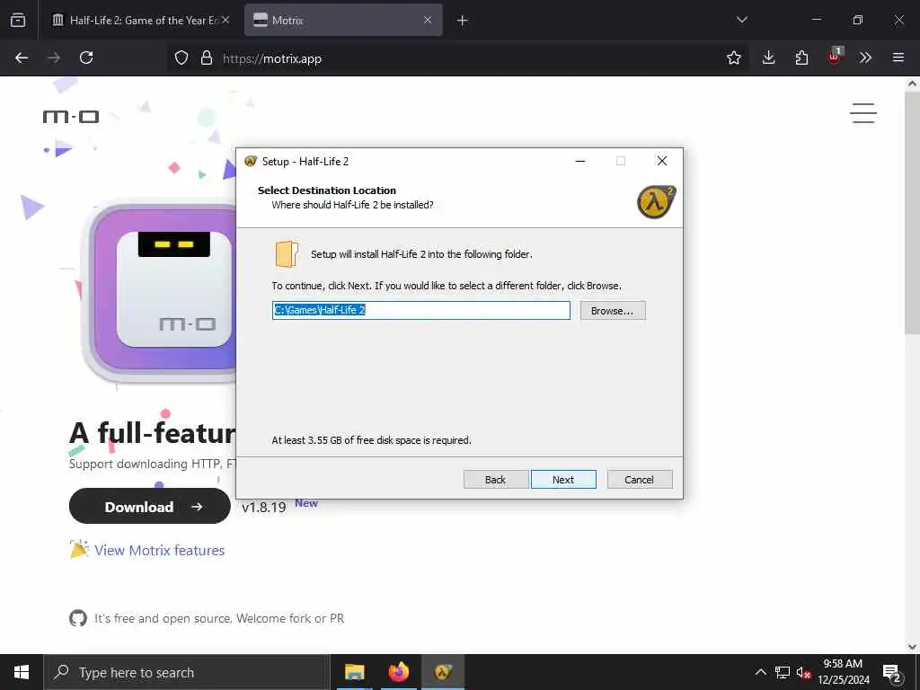Click the GitHub icon near open source text
The width and height of the screenshot is (920, 690).
[78, 618]
